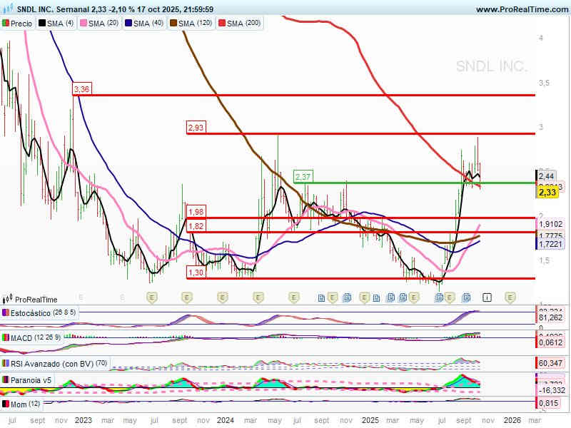Open the www.ProRealTime.com link
This screenshot has width=571, height=428.
click(520, 9)
